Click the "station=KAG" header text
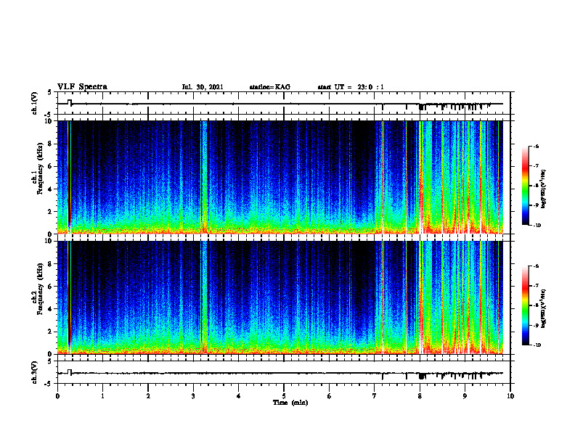575x444 pixels. (269, 87)
